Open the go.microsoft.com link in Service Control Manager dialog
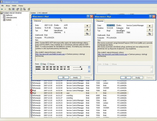The width and height of the screenshot is (157, 121). 112,54
